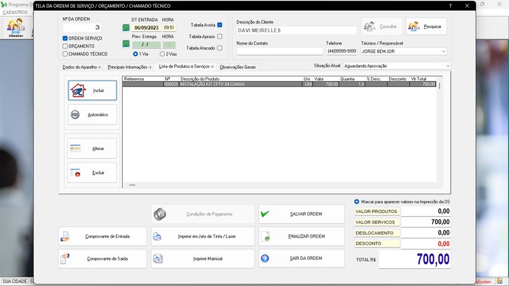The image size is (509, 286).
Task: Click the TOTAL R$ 700,00 amount
Action: [x=415, y=259]
